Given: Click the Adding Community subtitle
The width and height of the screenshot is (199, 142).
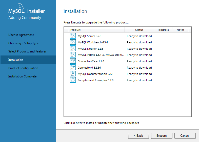Looking at the screenshot, I should click(x=25, y=18).
